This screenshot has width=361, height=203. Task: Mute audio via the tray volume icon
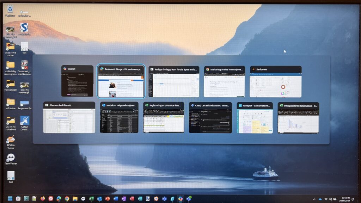click(x=331, y=198)
